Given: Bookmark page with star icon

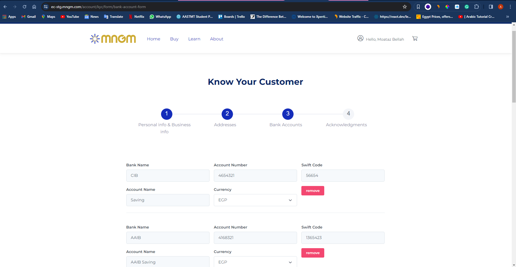Looking at the screenshot, I should pos(405,7).
